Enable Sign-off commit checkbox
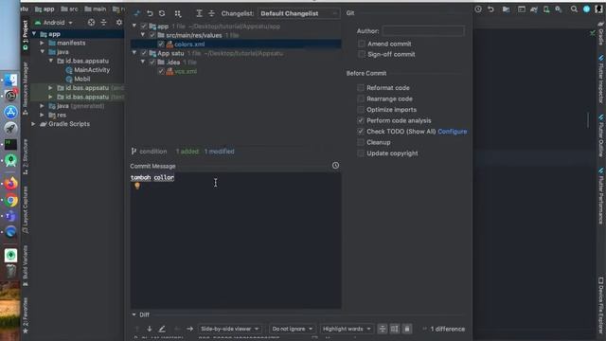Screen dimensions: 606x341 coord(362,54)
